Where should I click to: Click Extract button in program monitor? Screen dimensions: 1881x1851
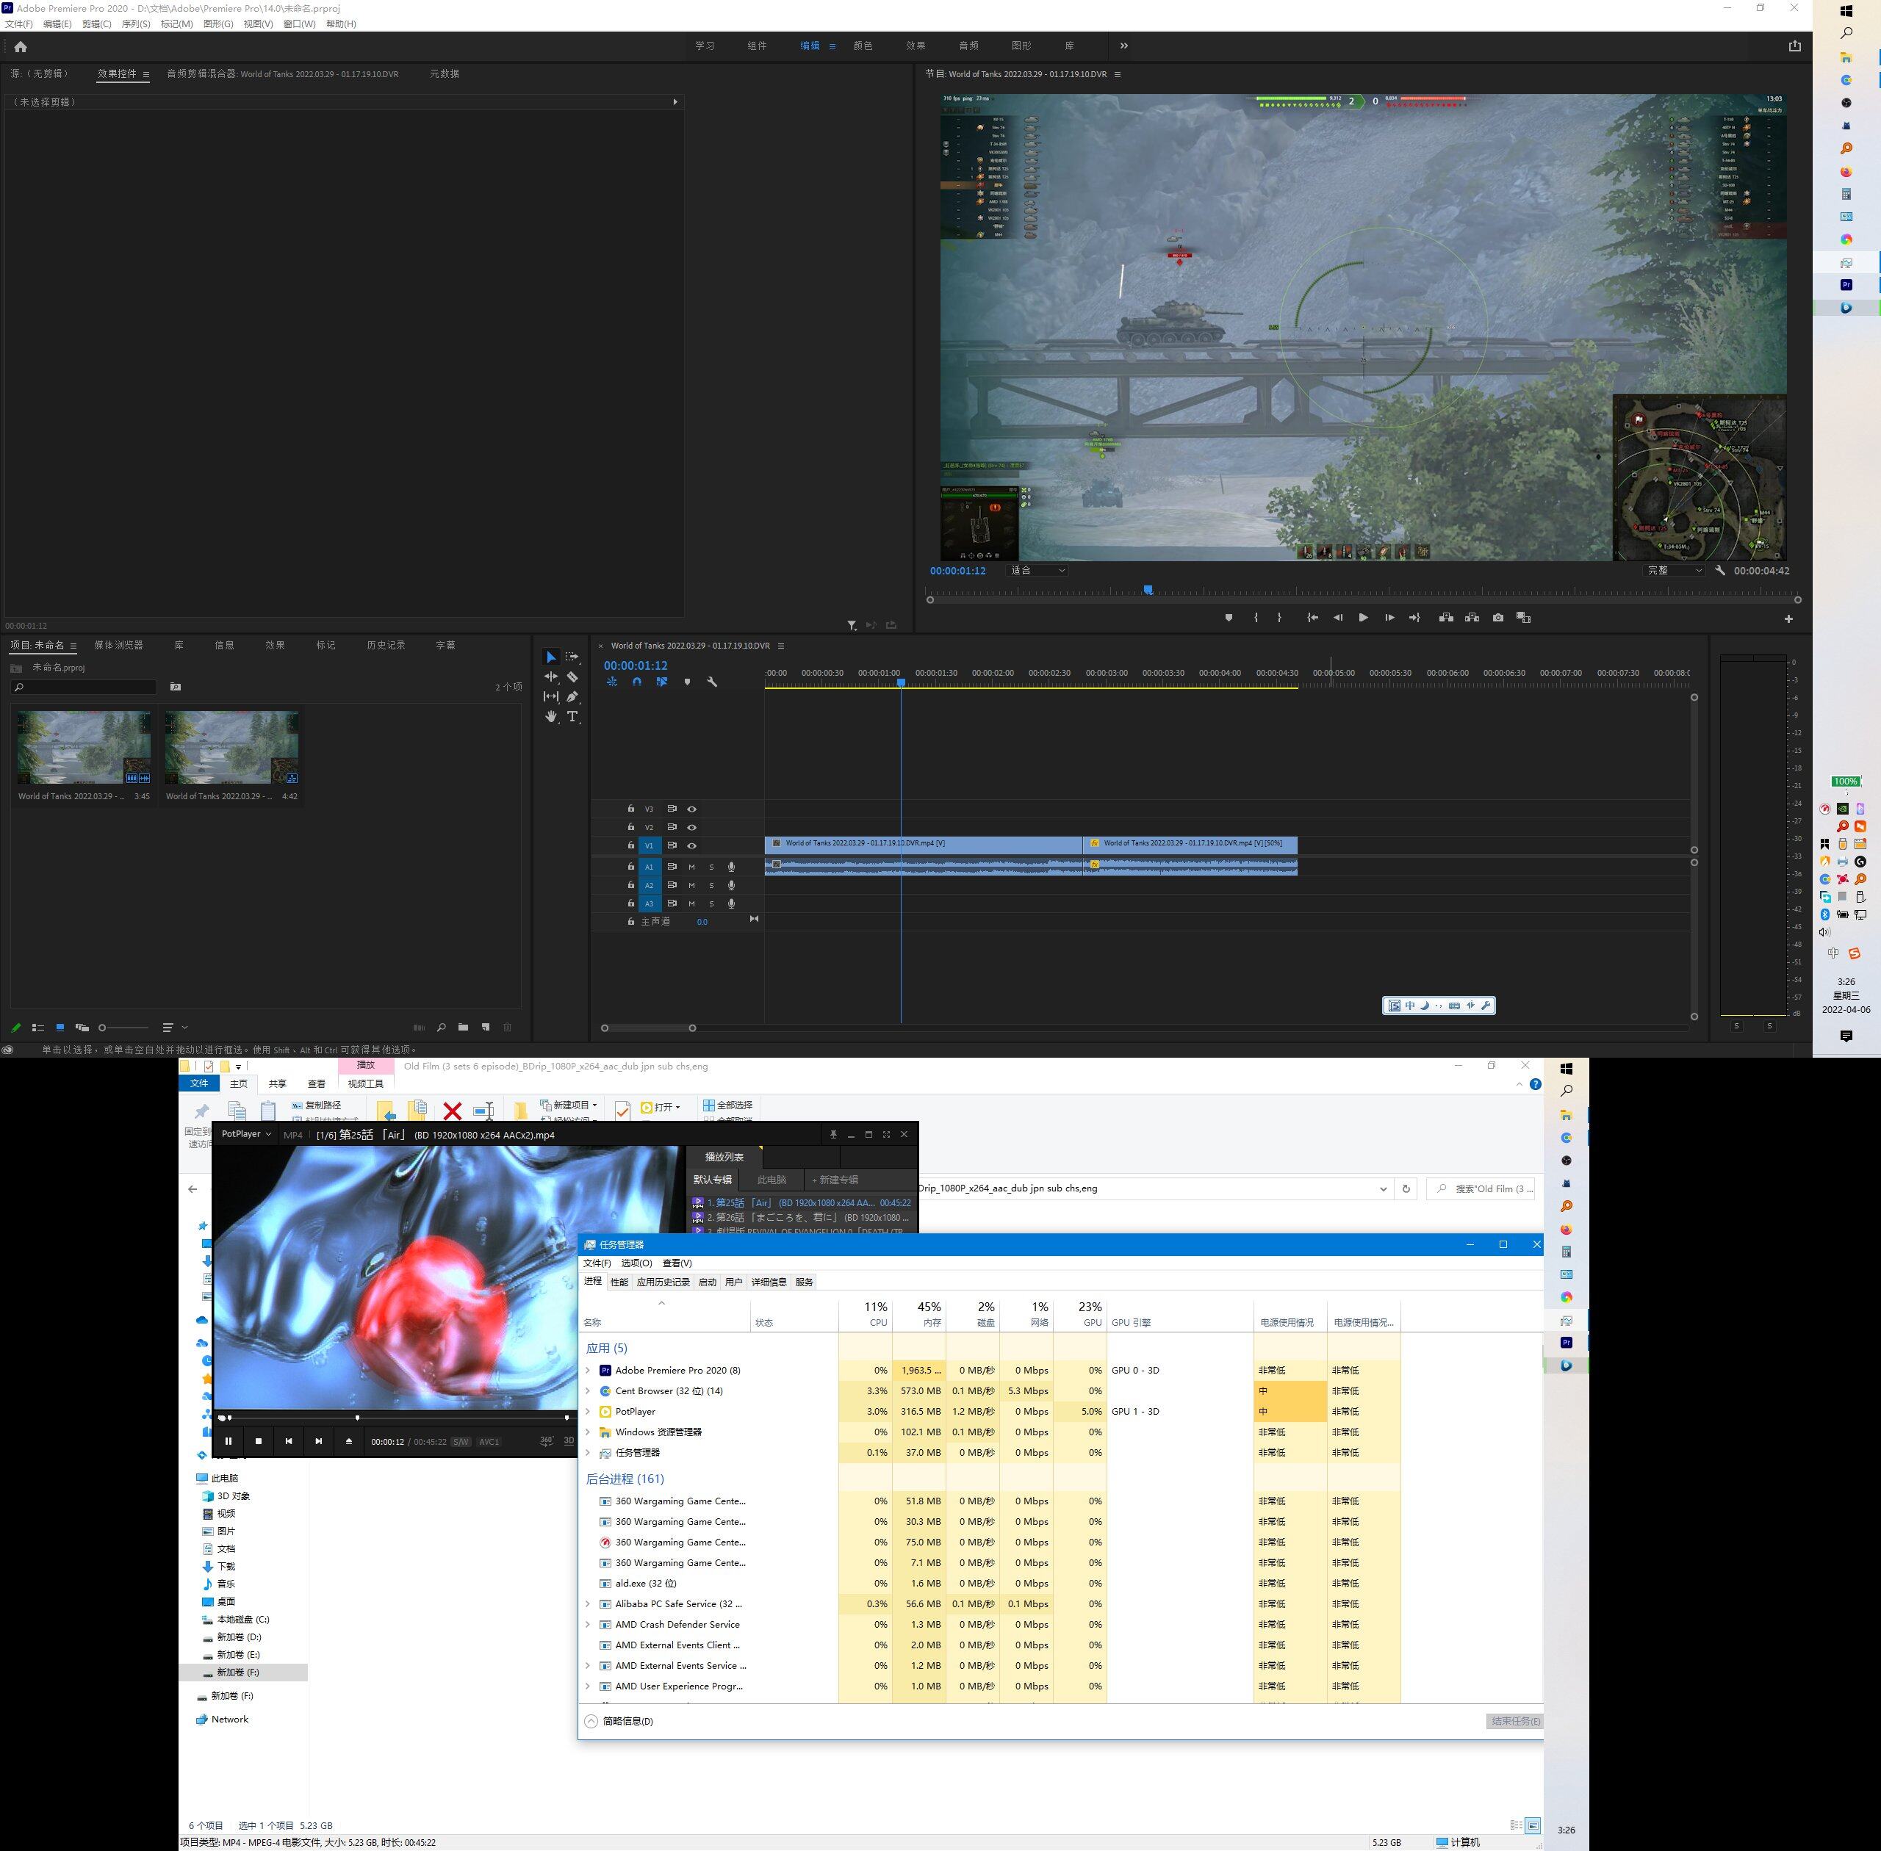[x=1472, y=617]
